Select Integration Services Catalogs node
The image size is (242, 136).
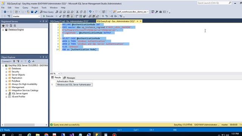click(x=25, y=90)
